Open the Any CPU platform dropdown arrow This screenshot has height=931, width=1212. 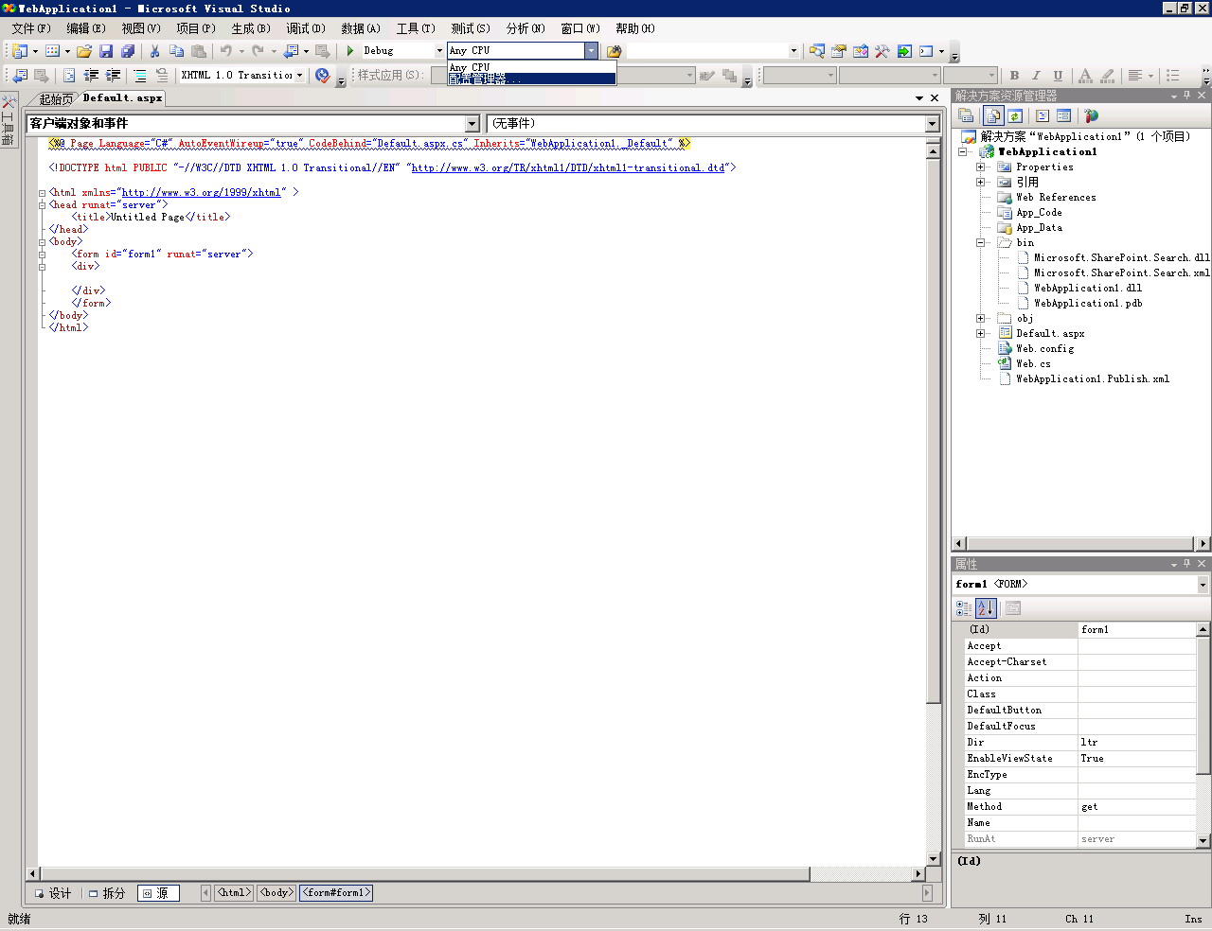[591, 51]
